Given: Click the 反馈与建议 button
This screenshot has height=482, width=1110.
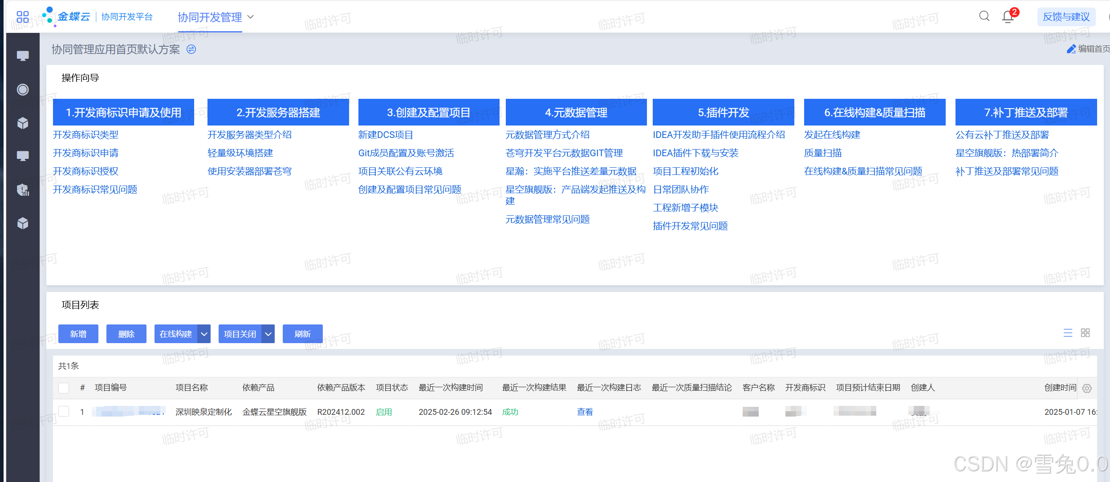Looking at the screenshot, I should tap(1066, 17).
